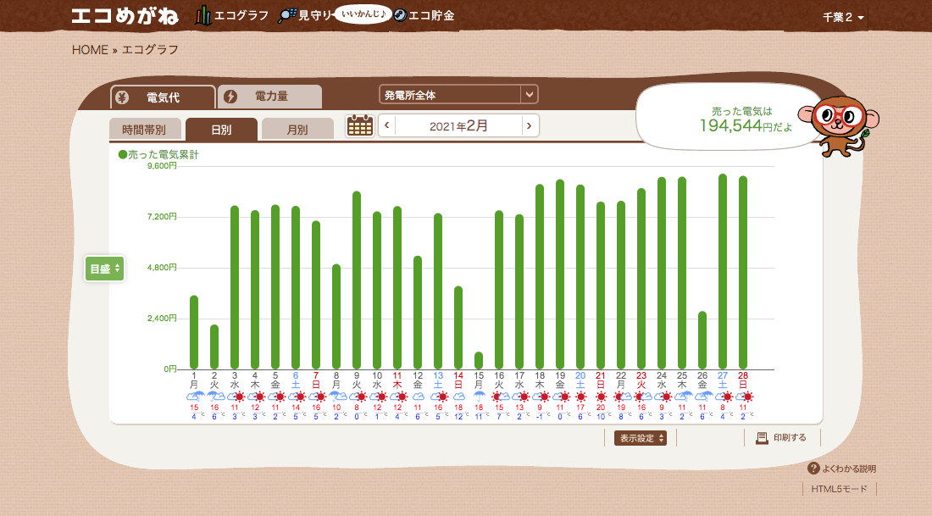Go to next month arrow

tap(530, 125)
